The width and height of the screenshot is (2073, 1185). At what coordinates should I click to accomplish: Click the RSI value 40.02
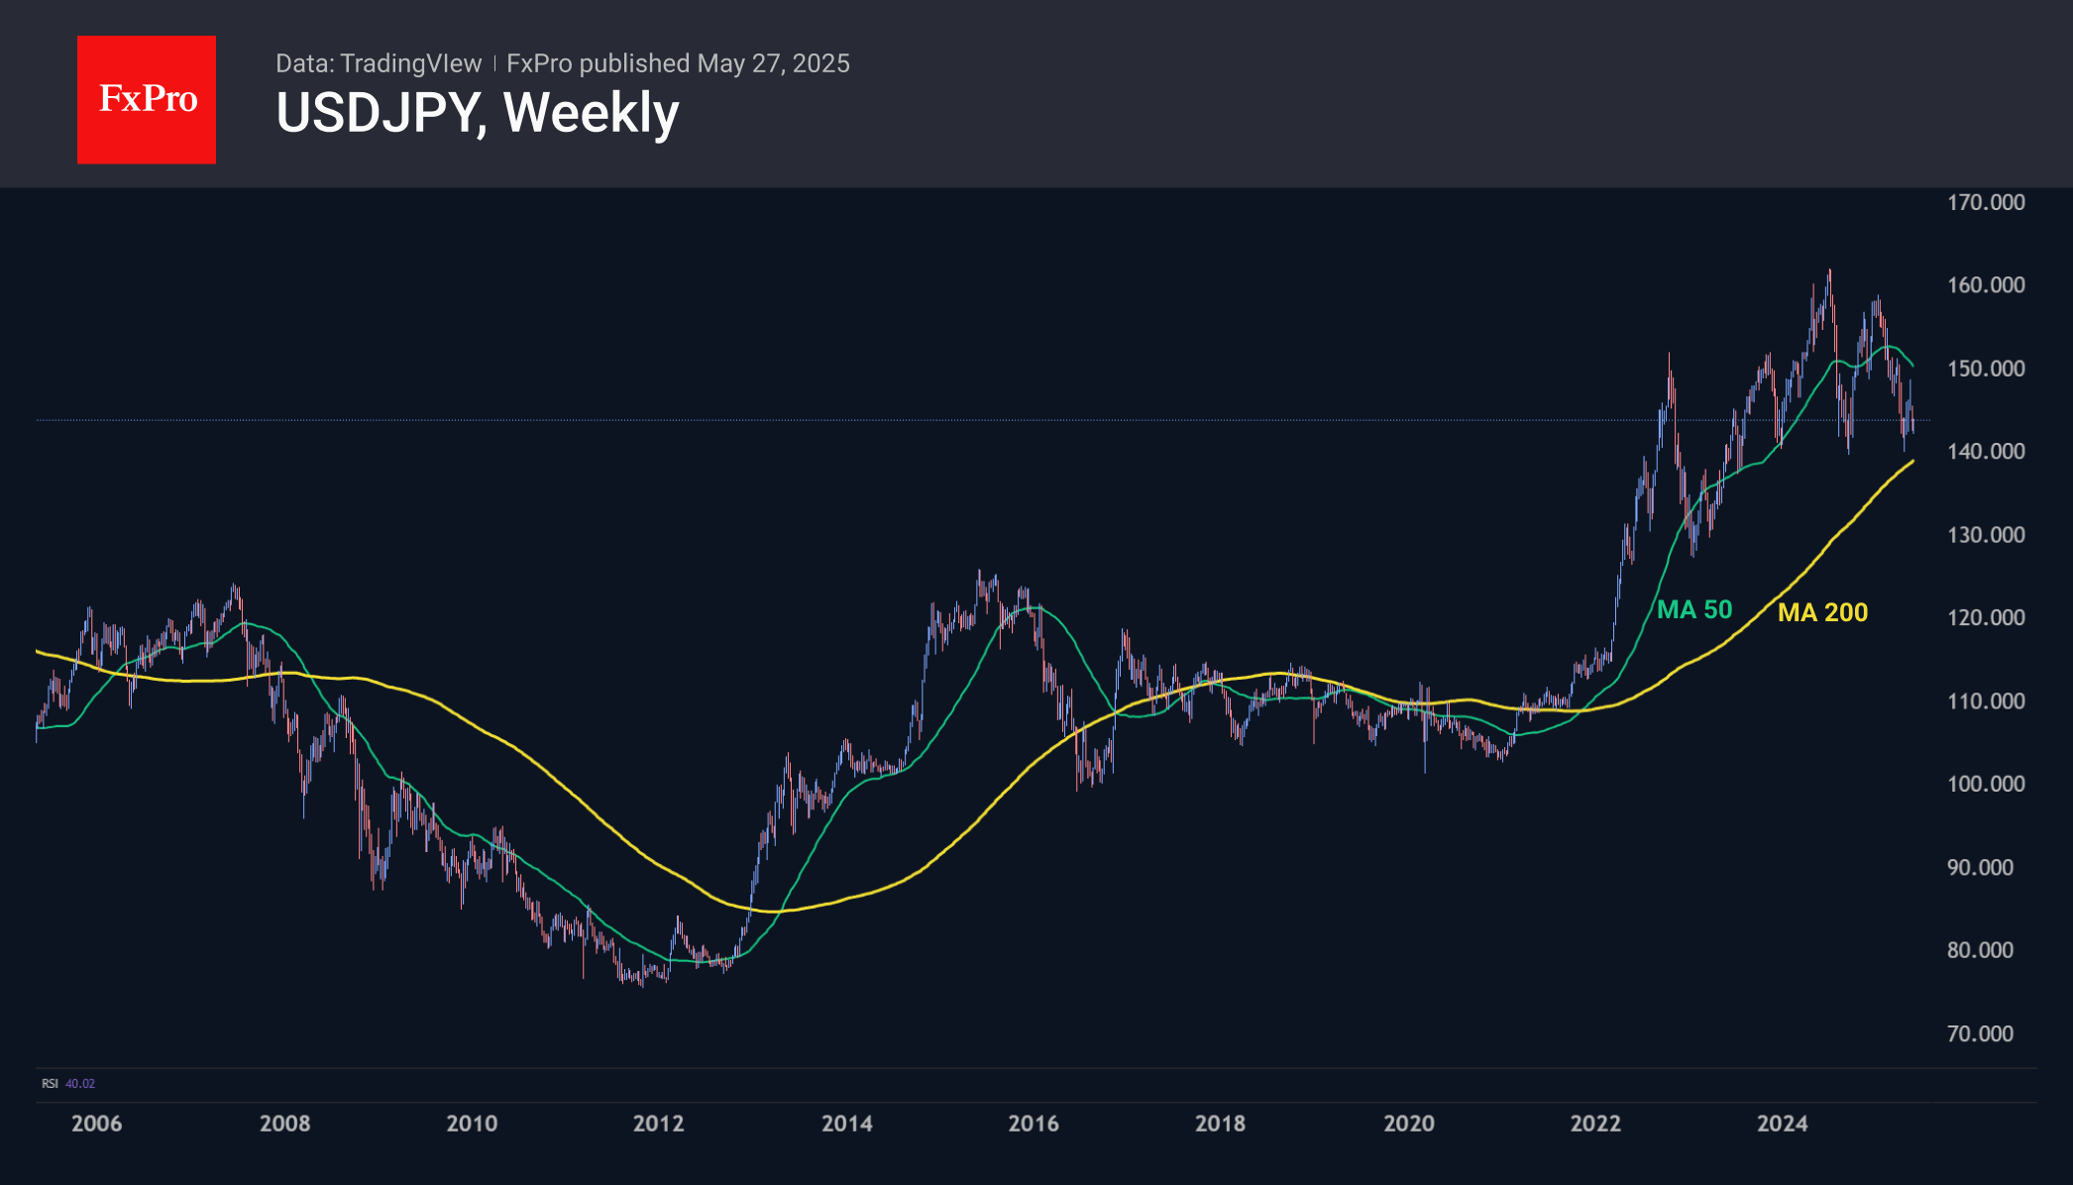coord(80,1084)
